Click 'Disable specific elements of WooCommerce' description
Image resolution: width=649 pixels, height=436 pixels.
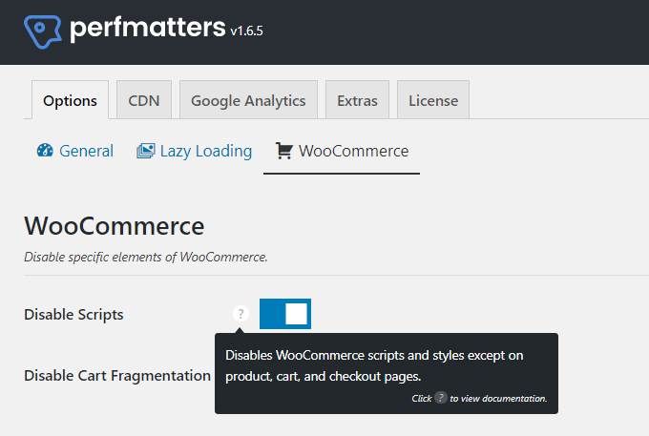point(146,257)
